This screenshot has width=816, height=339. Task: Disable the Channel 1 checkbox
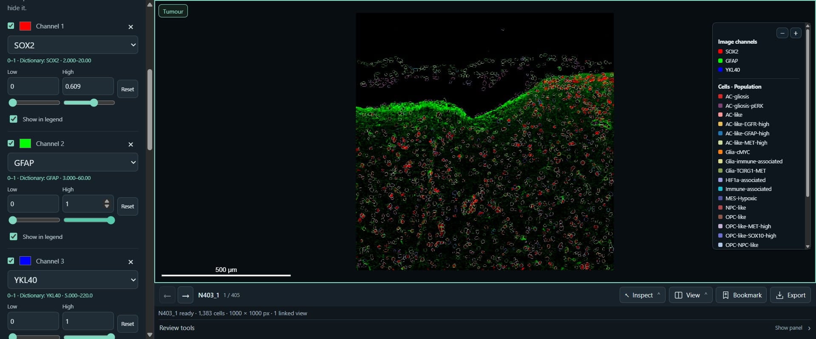click(x=11, y=26)
